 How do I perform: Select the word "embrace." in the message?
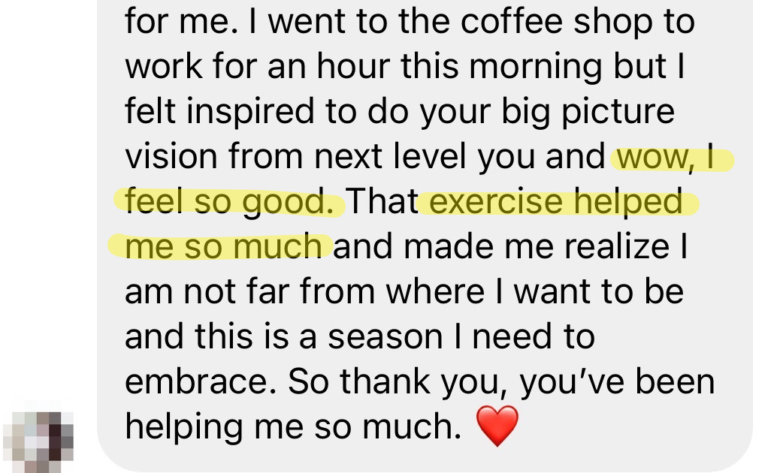click(201, 381)
